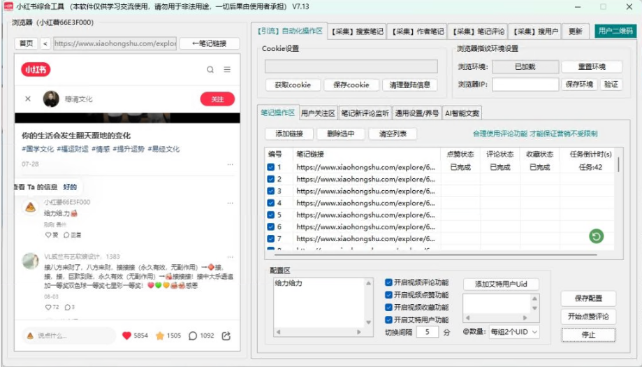The image size is (642, 367).
Task: Click the 验证 button
Action: pos(611,85)
